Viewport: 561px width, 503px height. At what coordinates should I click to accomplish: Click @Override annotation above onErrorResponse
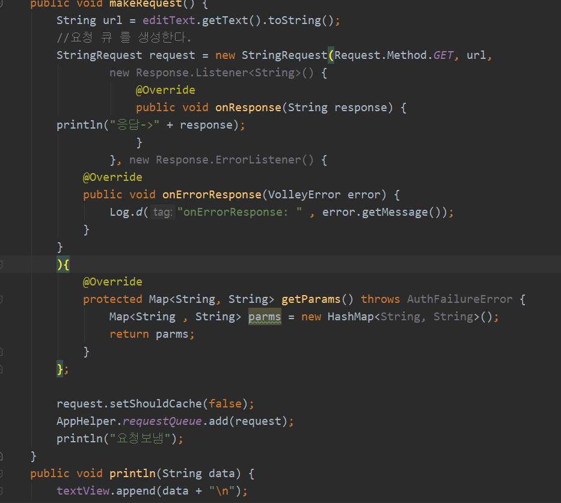[x=112, y=177]
